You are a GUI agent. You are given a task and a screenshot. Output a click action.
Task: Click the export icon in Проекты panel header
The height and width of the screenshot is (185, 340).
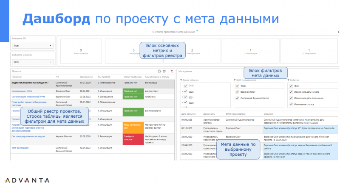click(159, 72)
